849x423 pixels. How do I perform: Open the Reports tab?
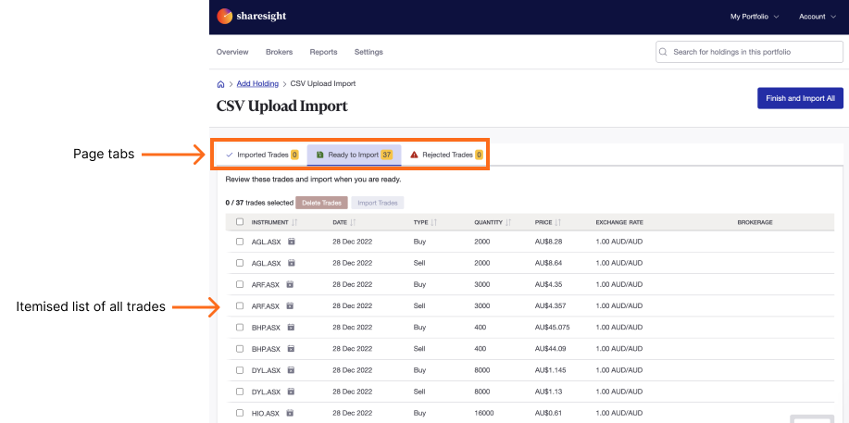tap(323, 52)
